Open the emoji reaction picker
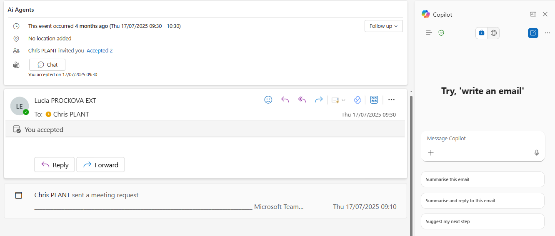Image resolution: width=555 pixels, height=236 pixels. [x=268, y=100]
